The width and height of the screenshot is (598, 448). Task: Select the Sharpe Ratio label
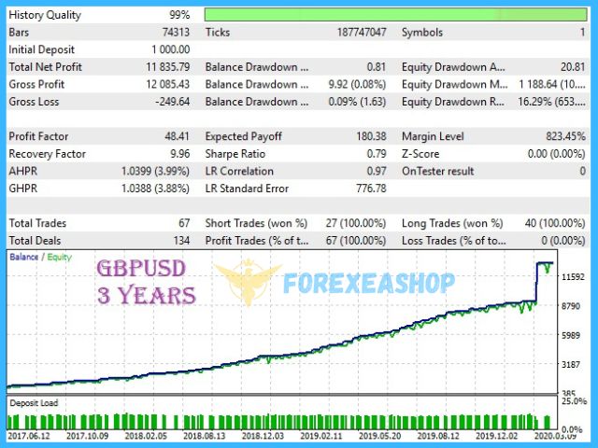(235, 154)
